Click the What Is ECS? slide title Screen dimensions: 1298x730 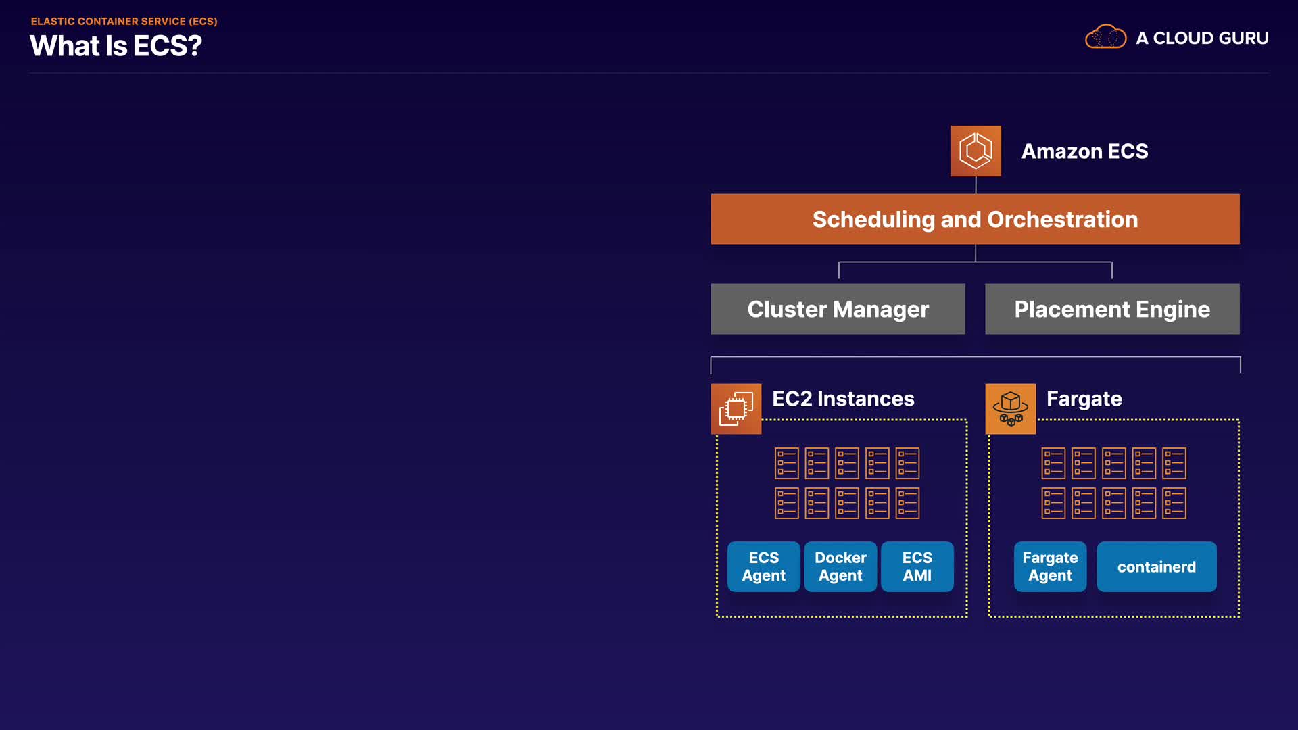116,46
